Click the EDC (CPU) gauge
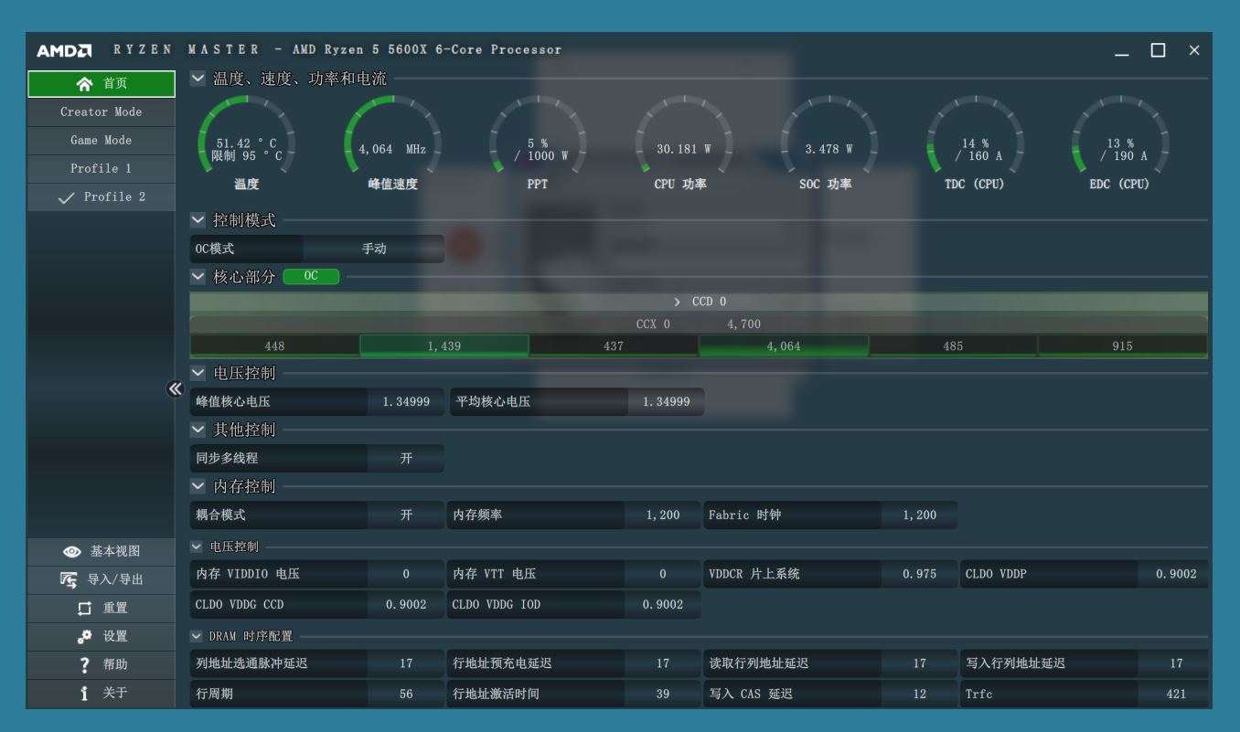This screenshot has height=732, width=1240. 1120,143
